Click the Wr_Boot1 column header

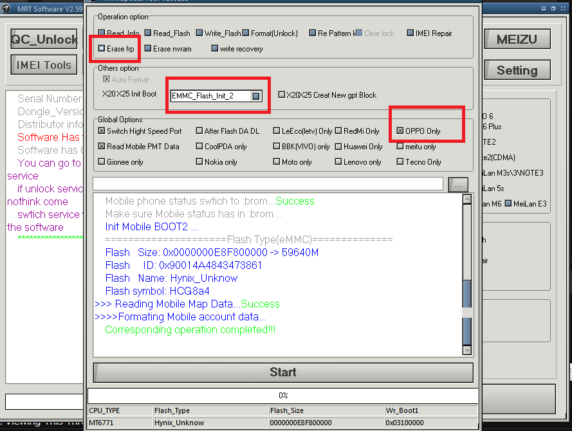(x=432, y=410)
